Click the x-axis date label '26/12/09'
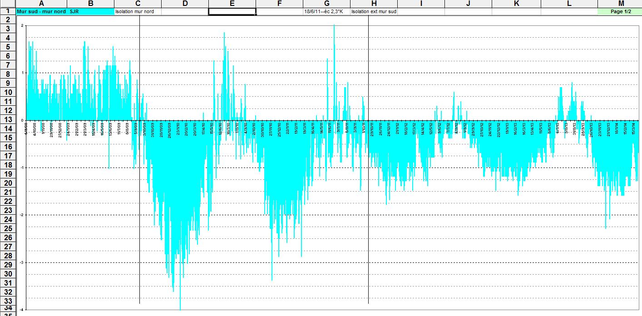 (170, 130)
